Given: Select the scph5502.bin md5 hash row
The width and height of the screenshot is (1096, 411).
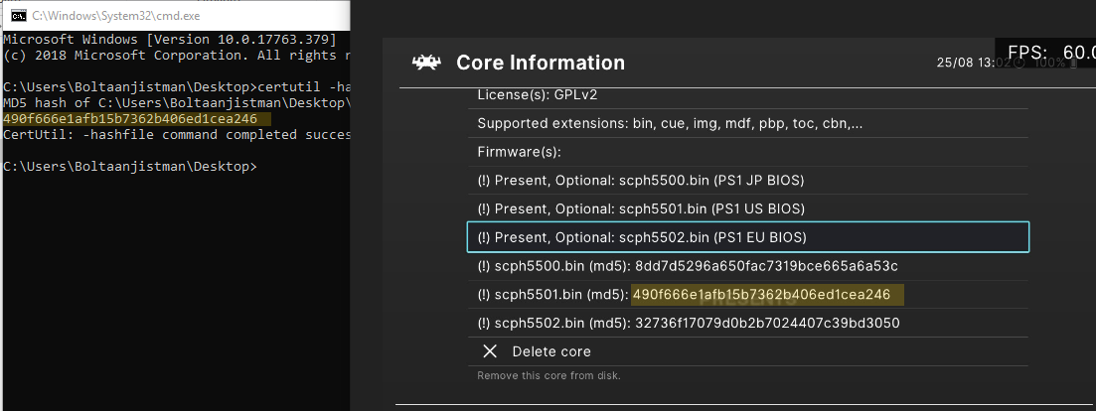Looking at the screenshot, I should point(748,323).
